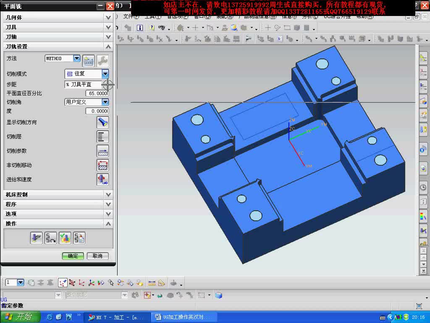Open the Cut Levels (切削层) dialog
430x323 pixels.
pos(103,137)
